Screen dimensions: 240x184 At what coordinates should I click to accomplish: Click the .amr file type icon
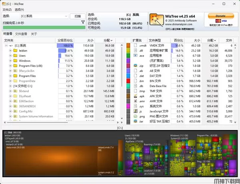click(x=136, y=101)
